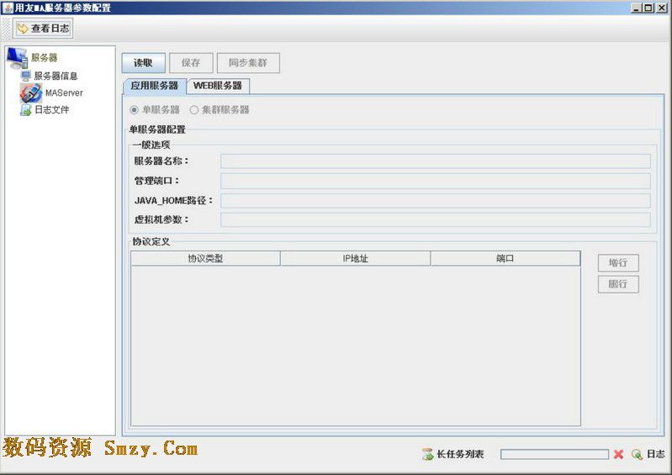Open 服务器信息 tree node
The width and height of the screenshot is (672, 475).
56,76
